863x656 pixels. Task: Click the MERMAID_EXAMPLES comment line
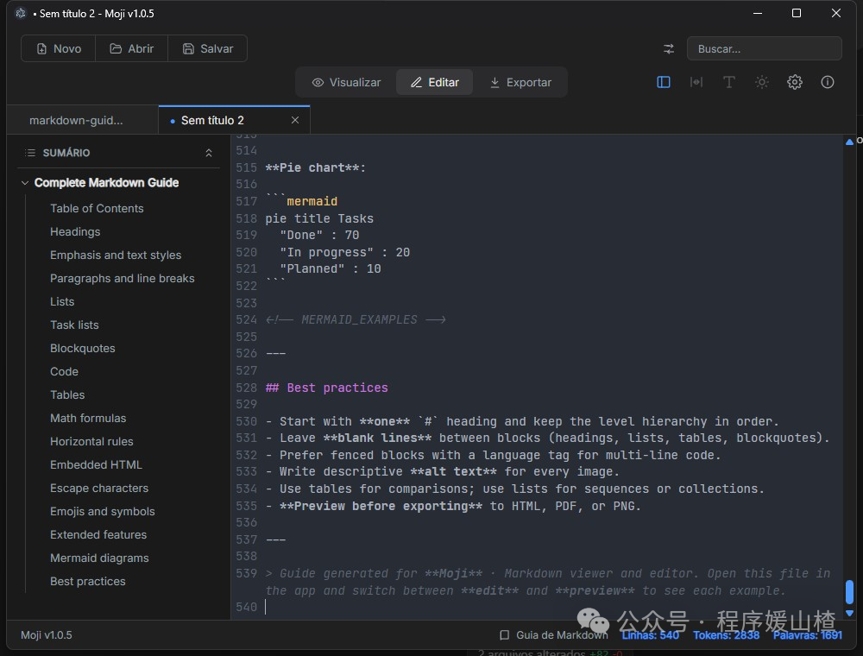click(356, 319)
